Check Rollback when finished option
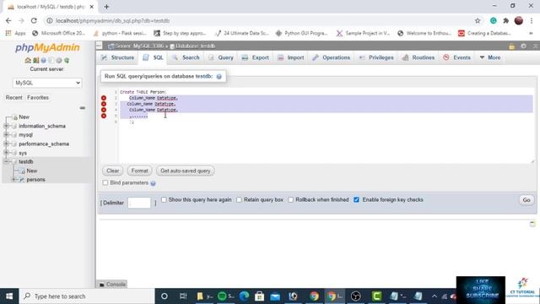 pyautogui.click(x=291, y=200)
